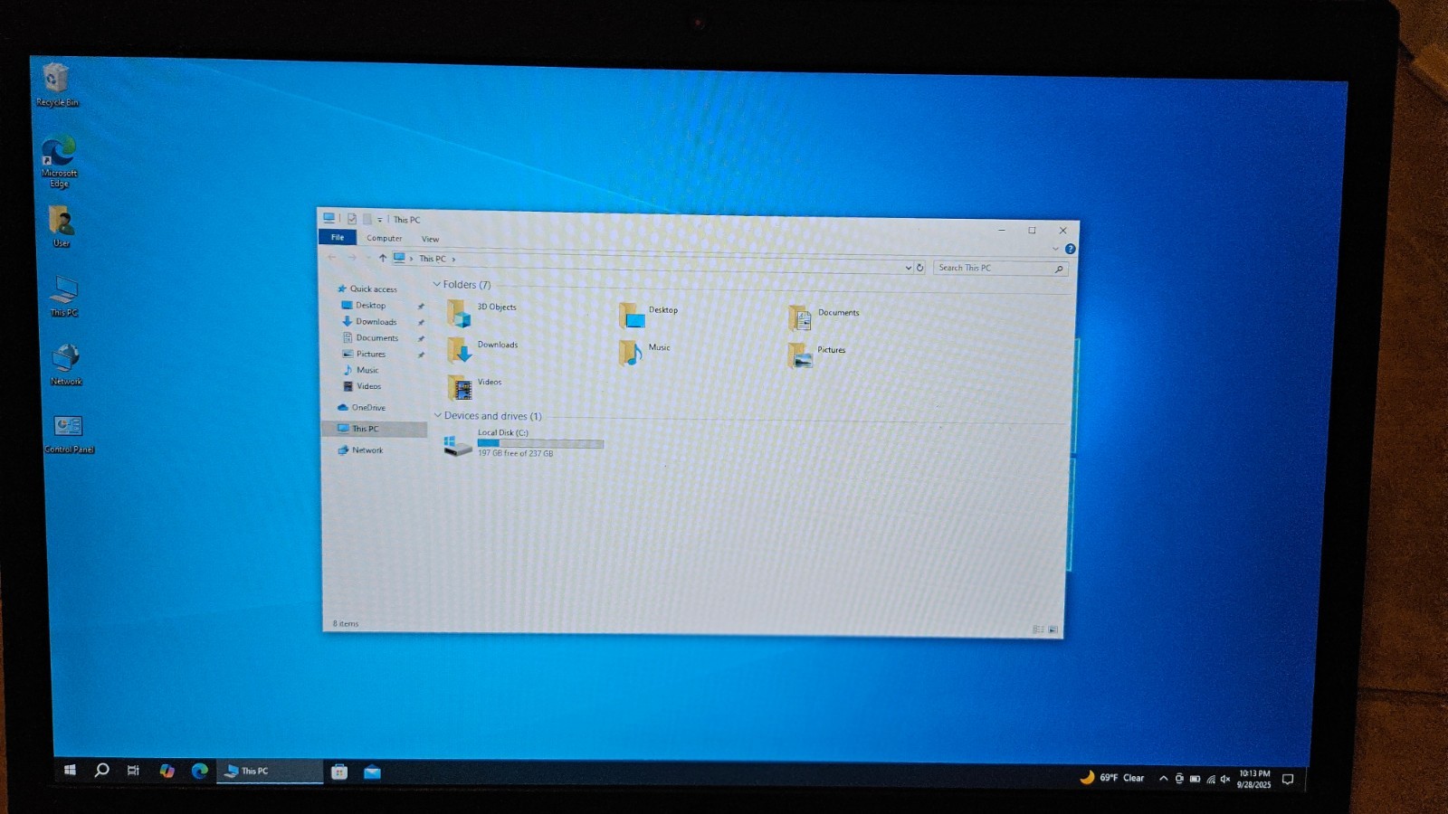This screenshot has width=1448, height=814.
Task: Select the Music folder in content pane
Action: [x=644, y=352]
